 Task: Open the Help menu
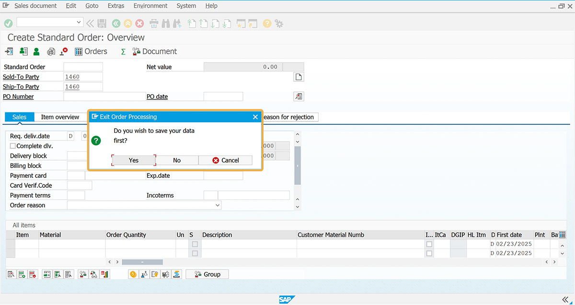211,6
